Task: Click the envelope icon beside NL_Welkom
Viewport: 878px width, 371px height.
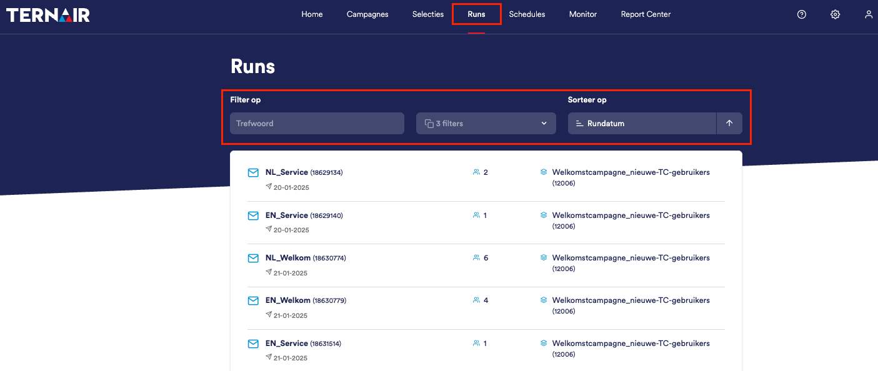Action: [x=253, y=258]
